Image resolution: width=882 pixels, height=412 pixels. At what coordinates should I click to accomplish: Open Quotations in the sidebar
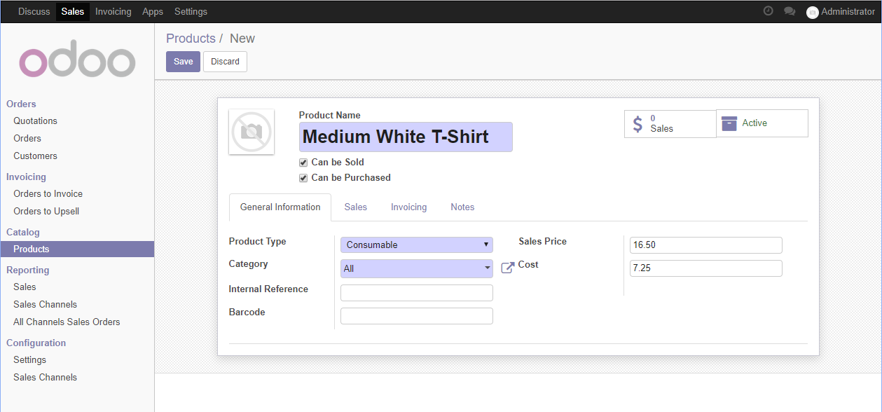coord(36,121)
